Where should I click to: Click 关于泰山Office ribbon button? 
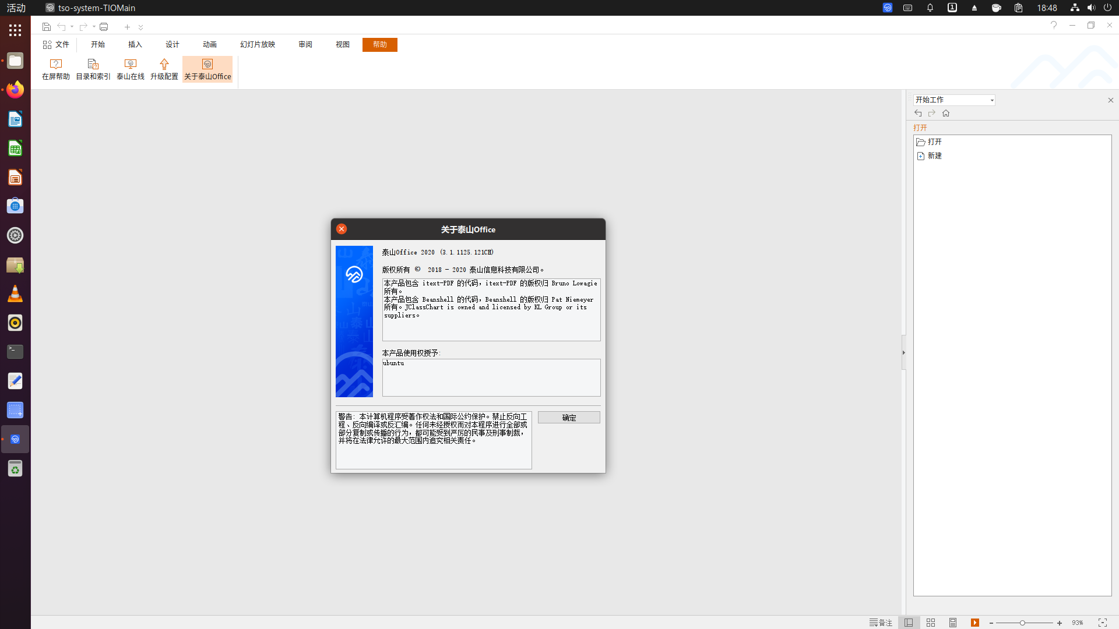[x=207, y=69]
